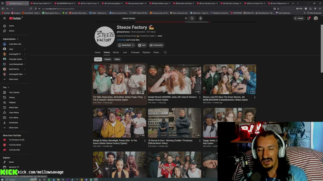
Task: Open the channel Community button
Action: pos(156,45)
